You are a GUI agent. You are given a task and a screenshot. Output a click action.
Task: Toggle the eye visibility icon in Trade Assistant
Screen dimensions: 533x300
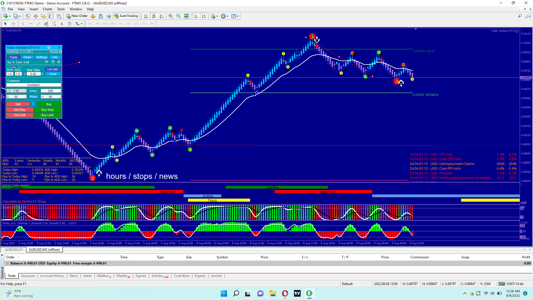click(47, 62)
